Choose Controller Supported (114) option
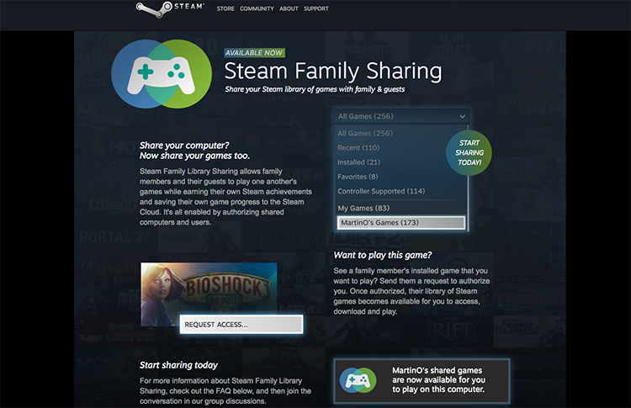Viewport: 631px width, 408px height. [381, 191]
